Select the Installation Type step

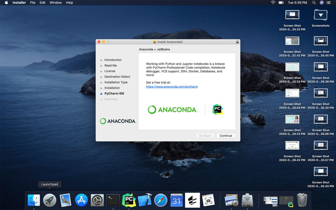(116, 82)
